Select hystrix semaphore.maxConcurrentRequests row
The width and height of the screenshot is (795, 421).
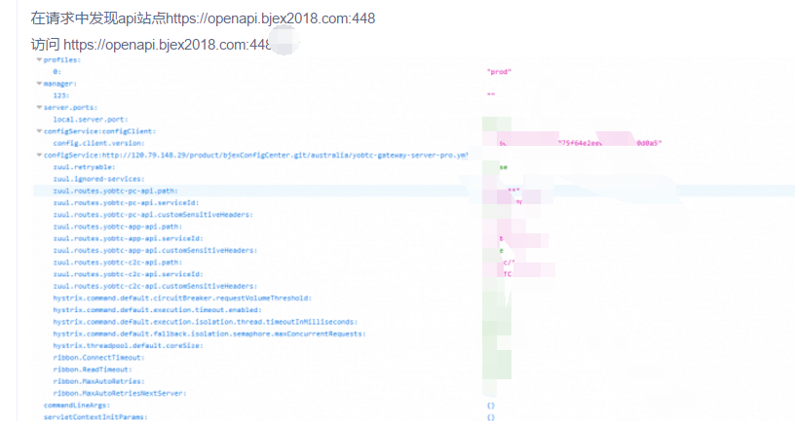coord(209,333)
